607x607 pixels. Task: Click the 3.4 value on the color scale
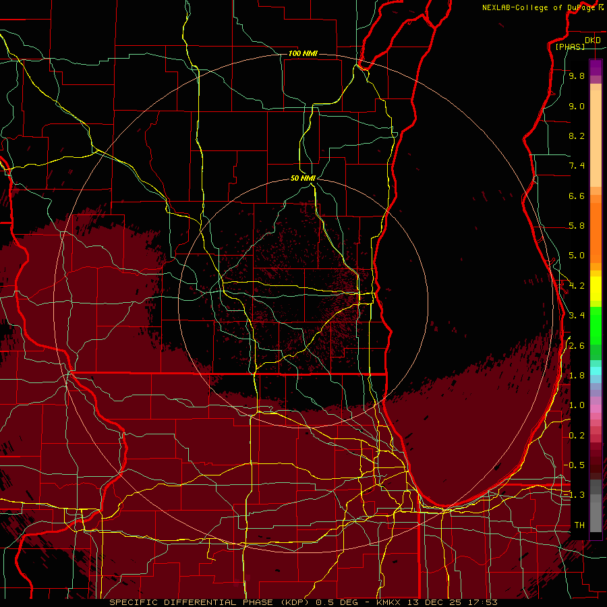pos(577,316)
